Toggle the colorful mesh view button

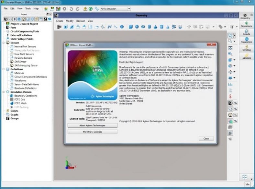(230, 121)
